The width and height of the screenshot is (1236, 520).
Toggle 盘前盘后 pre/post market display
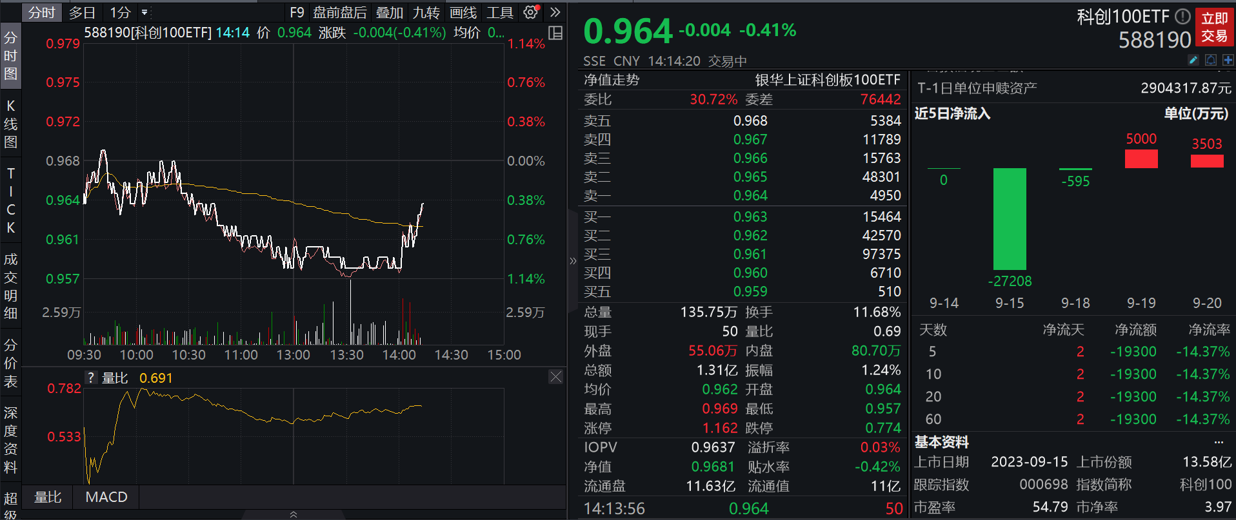click(340, 12)
